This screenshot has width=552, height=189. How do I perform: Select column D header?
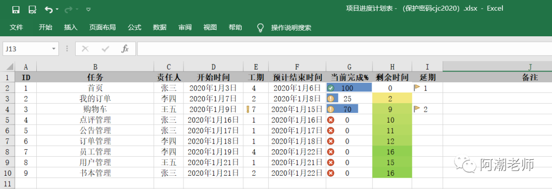click(213, 67)
